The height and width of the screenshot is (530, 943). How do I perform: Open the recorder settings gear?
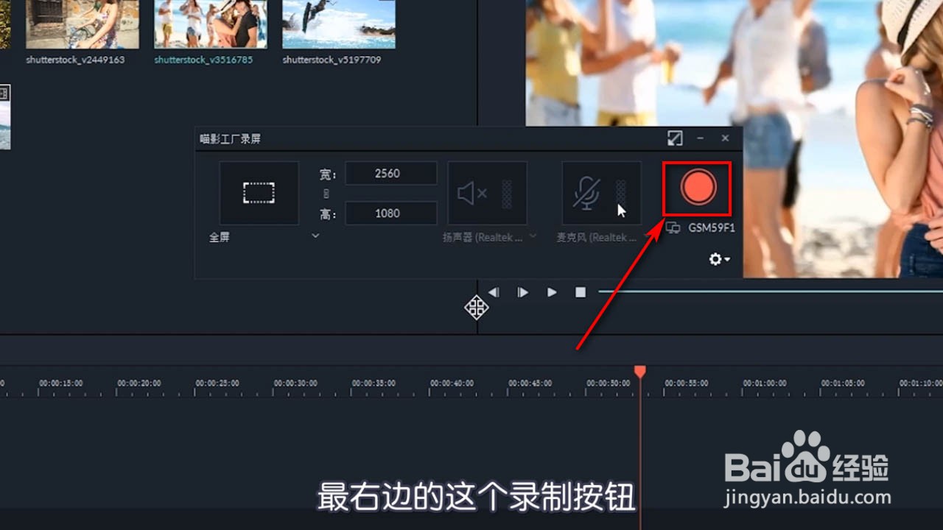(714, 259)
